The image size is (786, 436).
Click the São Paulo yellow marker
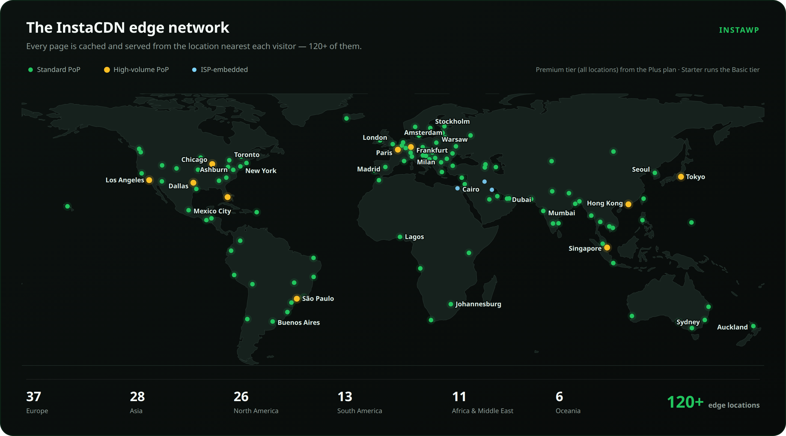[297, 299]
